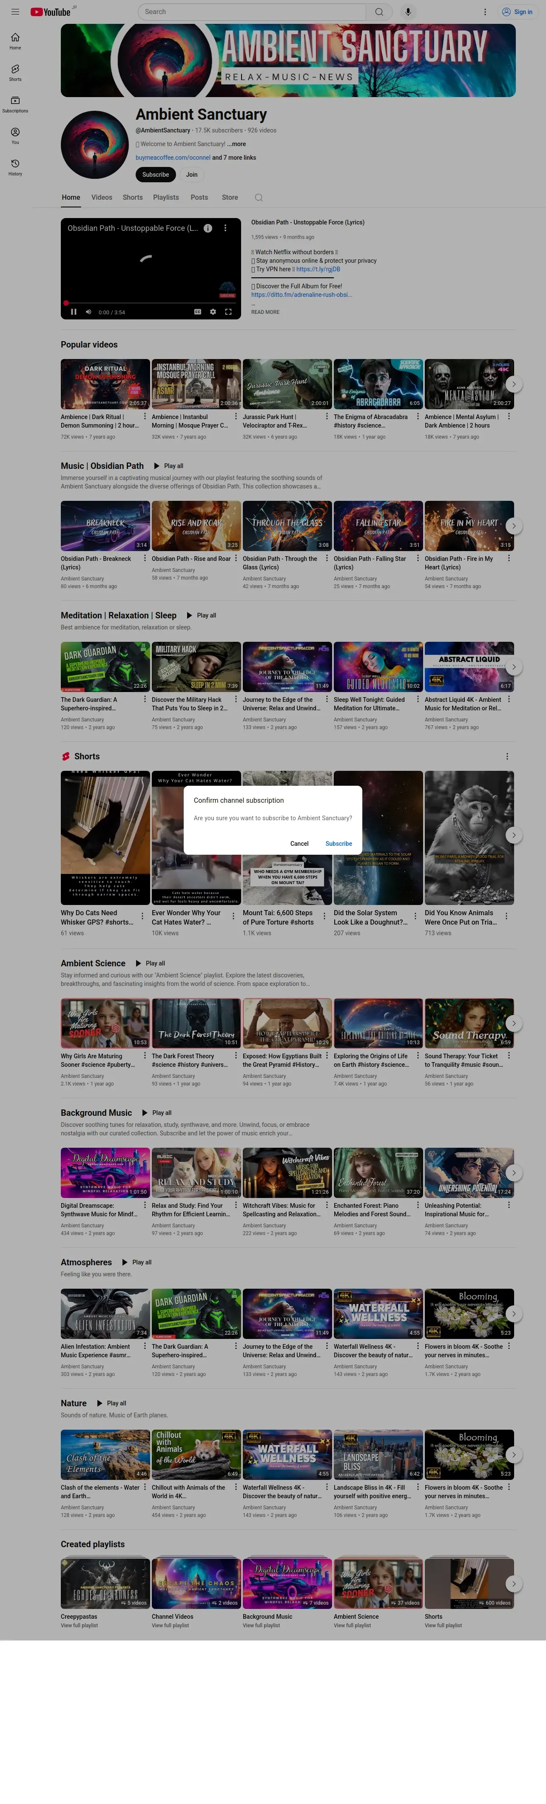Open options for Digital Dreamscape video

click(x=145, y=1205)
